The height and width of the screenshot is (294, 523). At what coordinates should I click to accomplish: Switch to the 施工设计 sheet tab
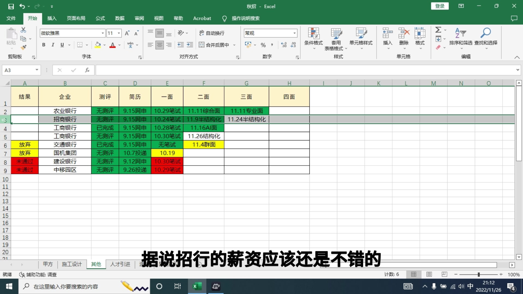point(72,264)
